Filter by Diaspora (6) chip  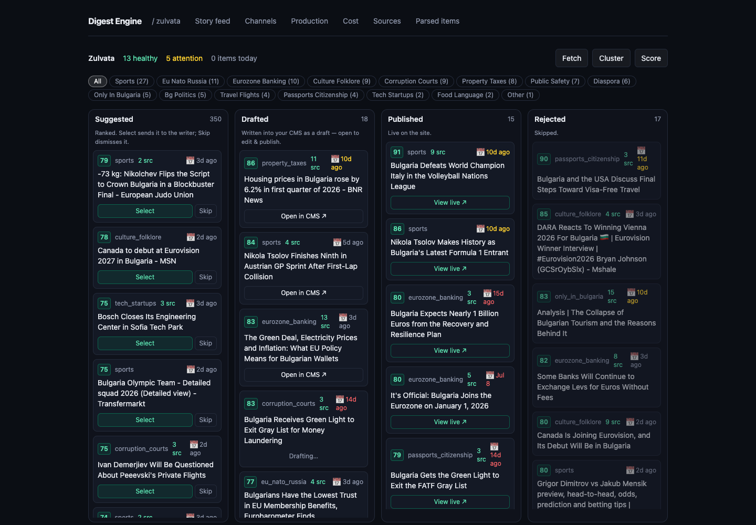[x=612, y=81]
